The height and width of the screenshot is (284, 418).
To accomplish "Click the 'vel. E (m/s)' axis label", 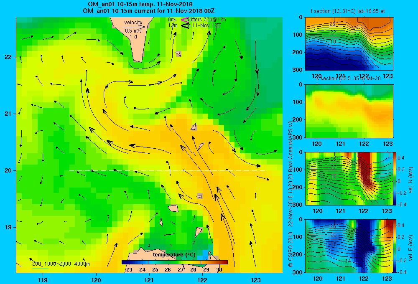I will click(410, 248).
